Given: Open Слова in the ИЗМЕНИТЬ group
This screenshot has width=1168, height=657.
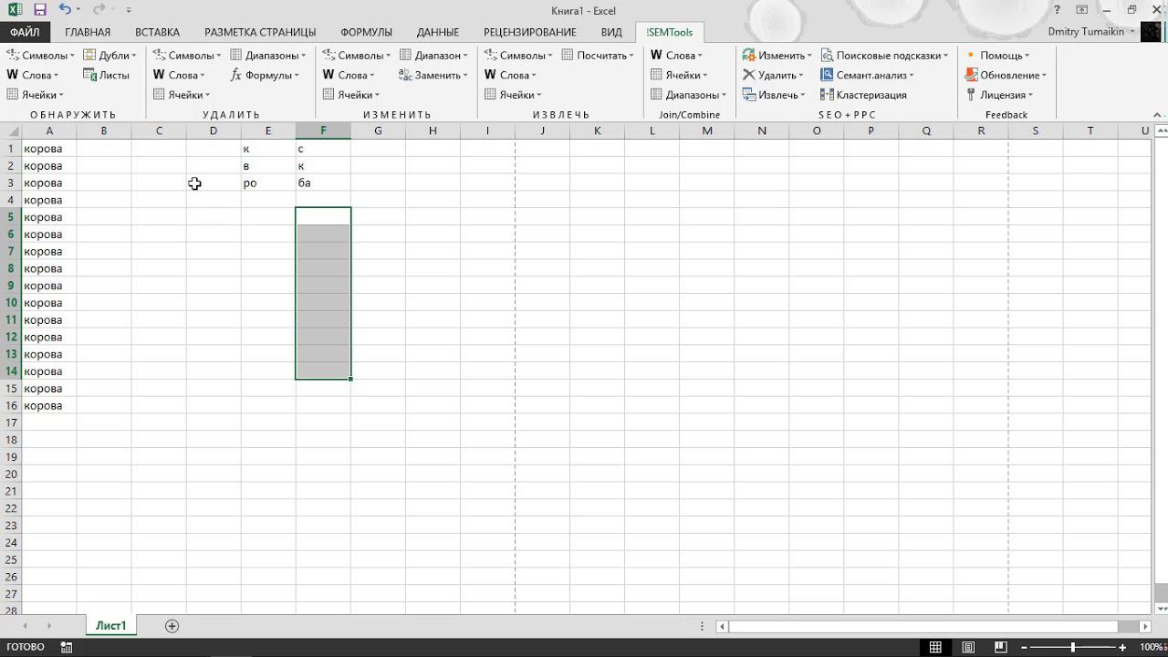Looking at the screenshot, I should (349, 75).
